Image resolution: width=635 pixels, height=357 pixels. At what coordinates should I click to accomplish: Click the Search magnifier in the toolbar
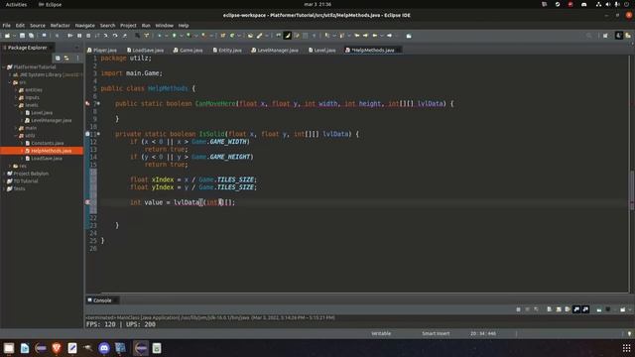[588, 36]
